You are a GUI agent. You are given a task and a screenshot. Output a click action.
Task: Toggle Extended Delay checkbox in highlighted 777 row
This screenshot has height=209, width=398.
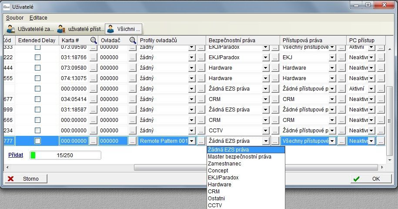[37, 141]
